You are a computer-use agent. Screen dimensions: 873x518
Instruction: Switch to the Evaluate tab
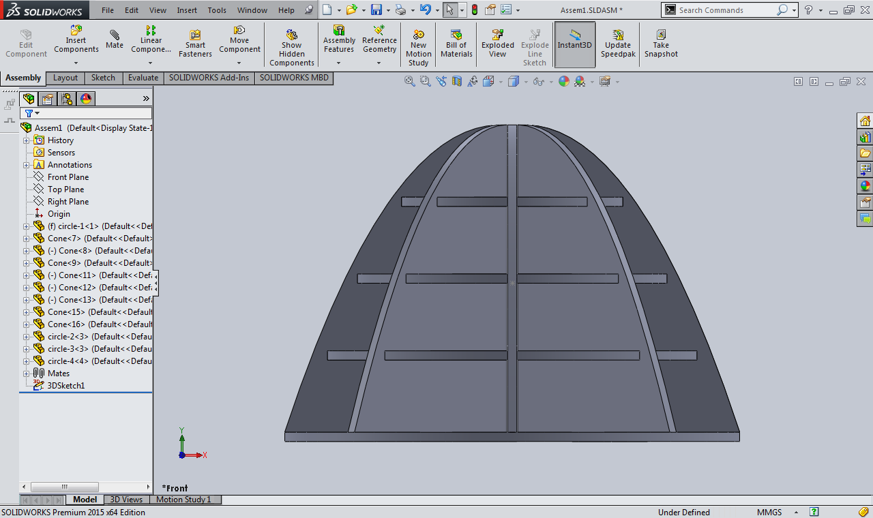coord(143,78)
